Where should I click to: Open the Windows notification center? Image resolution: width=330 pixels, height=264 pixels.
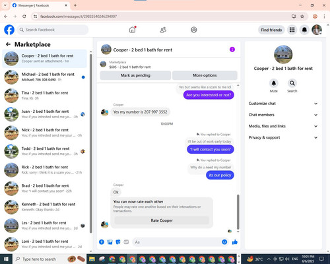(x=321, y=259)
